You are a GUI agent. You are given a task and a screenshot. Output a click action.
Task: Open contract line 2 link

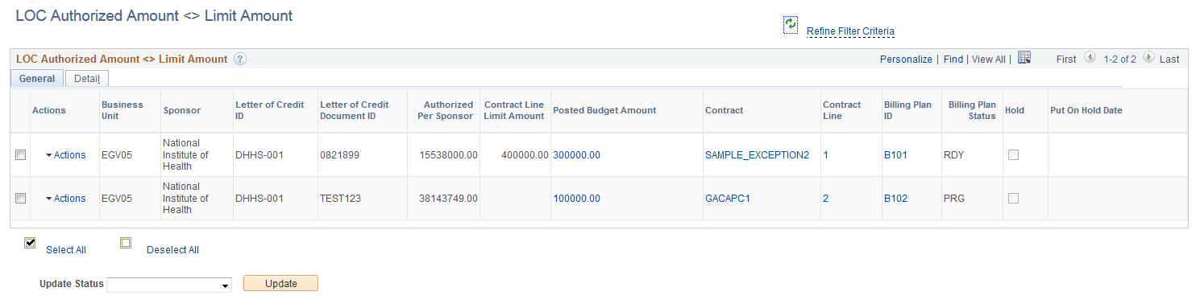(825, 199)
